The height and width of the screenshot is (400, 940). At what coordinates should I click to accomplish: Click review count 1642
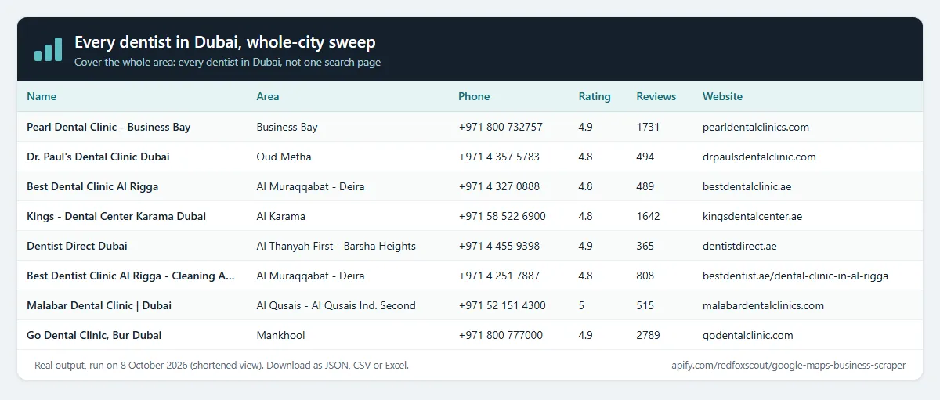(x=648, y=216)
